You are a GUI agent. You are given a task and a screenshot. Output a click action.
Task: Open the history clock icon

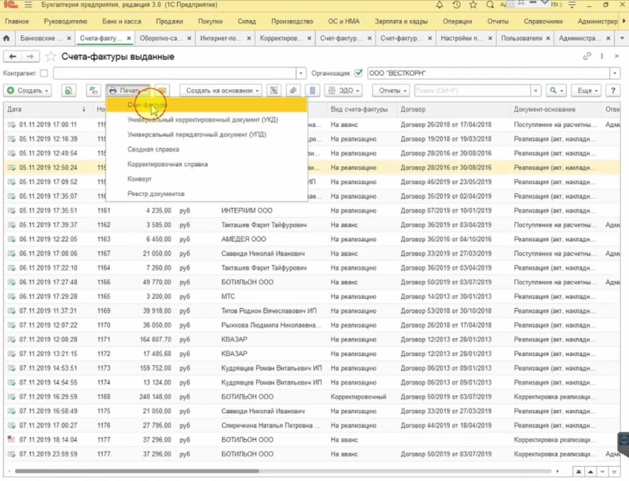456,5
